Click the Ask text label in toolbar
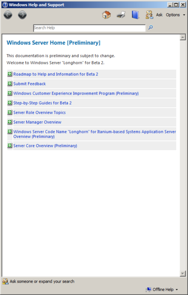Viewport: 188px width, 295px height. tap(159, 15)
